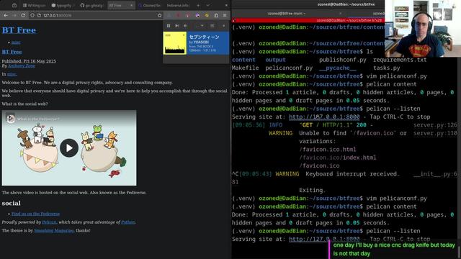
Task: Click the purple extension icon in browser toolbar
Action: 197,15
